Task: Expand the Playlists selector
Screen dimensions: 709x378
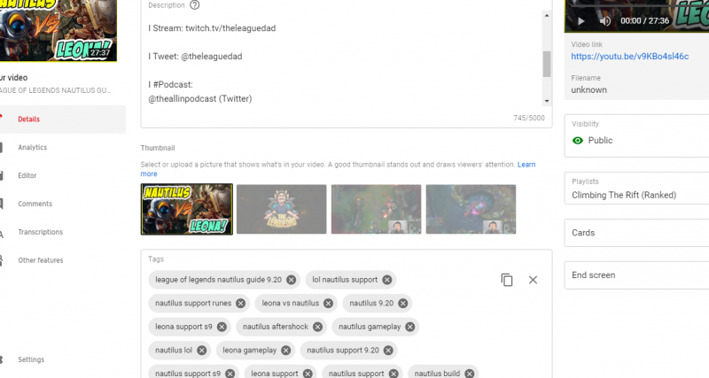Action: coord(636,188)
